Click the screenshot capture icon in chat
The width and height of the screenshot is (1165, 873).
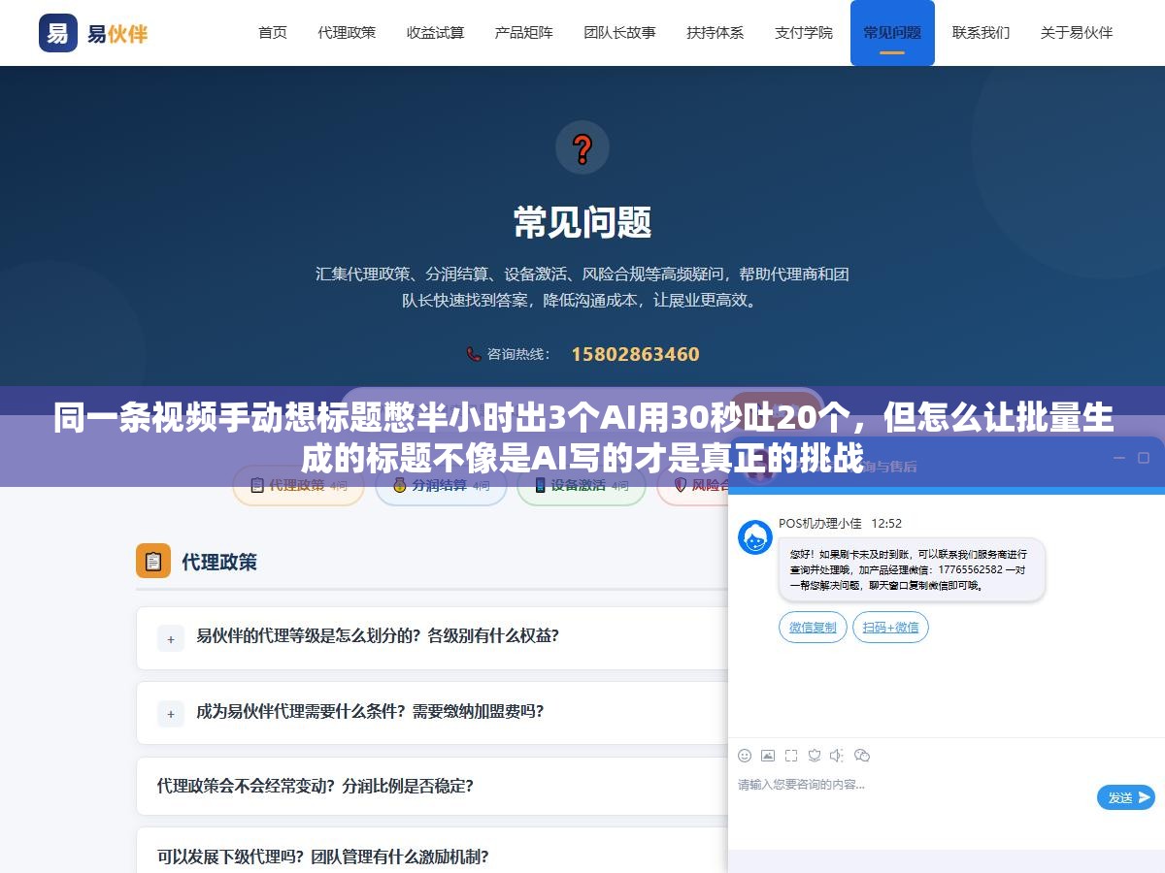click(x=791, y=756)
